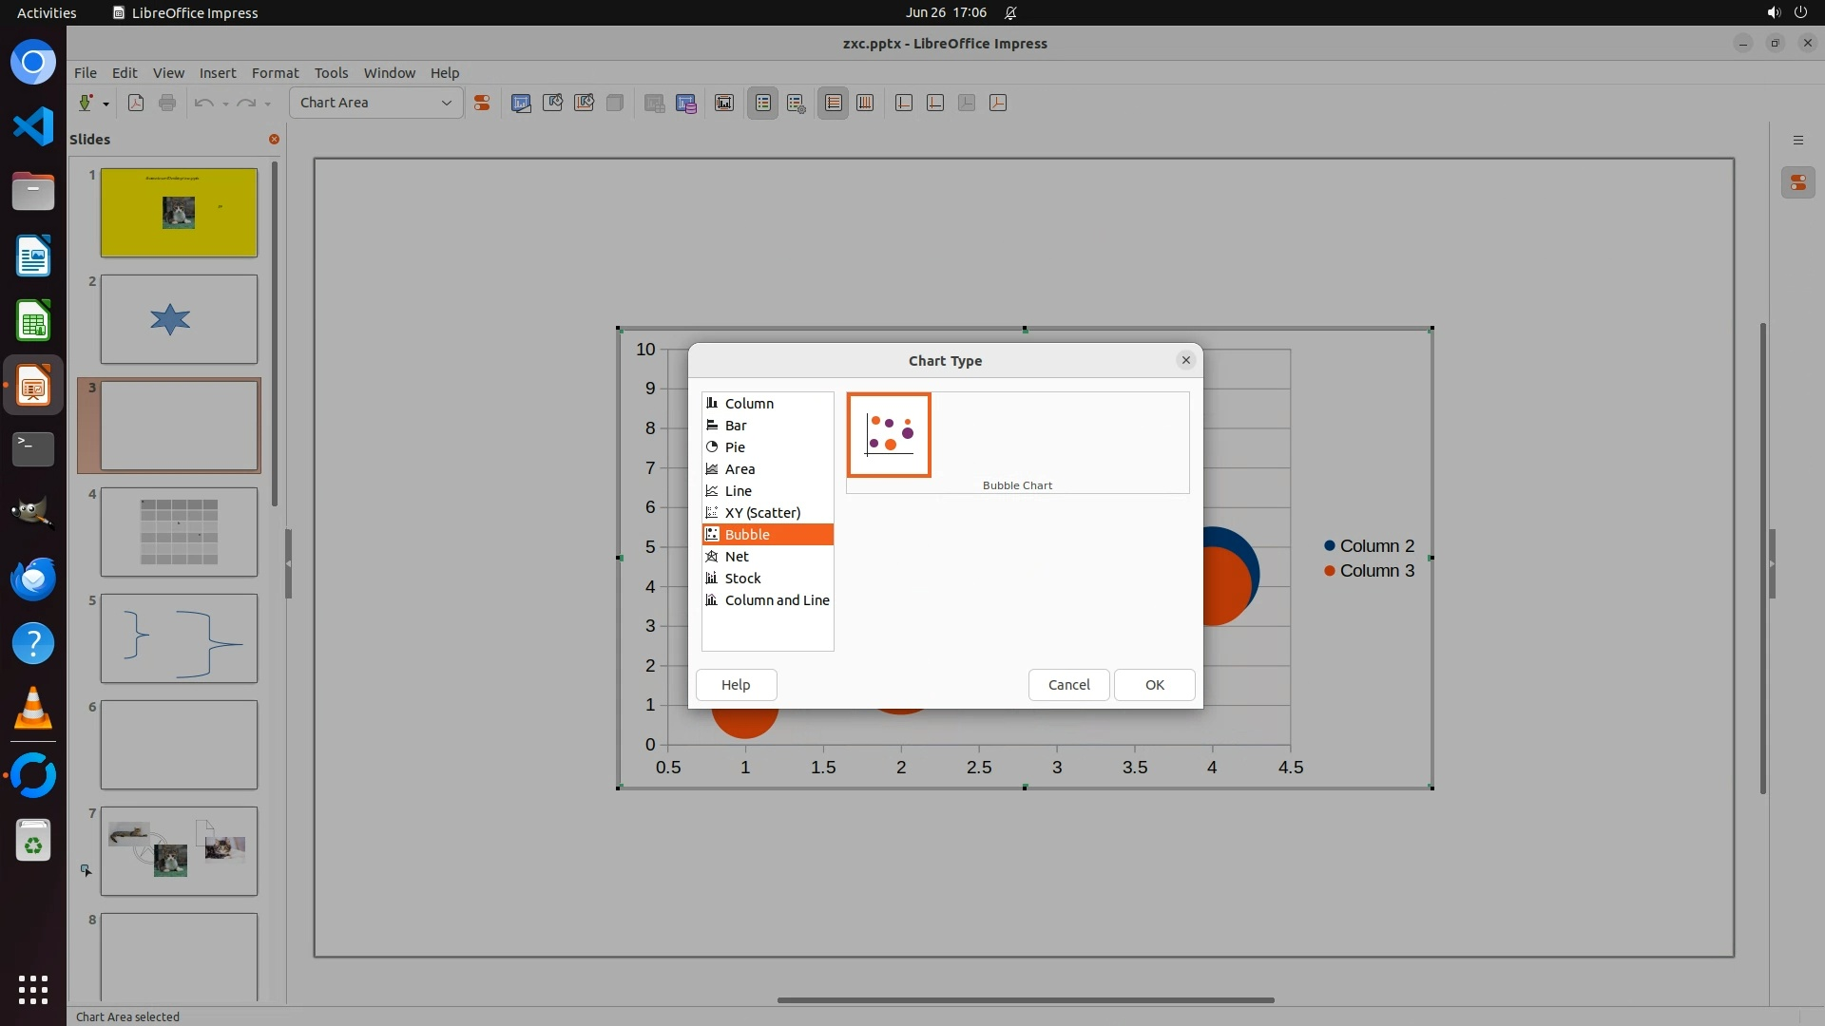The height and width of the screenshot is (1026, 1825).
Task: Click the Data Table toolbar icon
Action: (x=686, y=103)
